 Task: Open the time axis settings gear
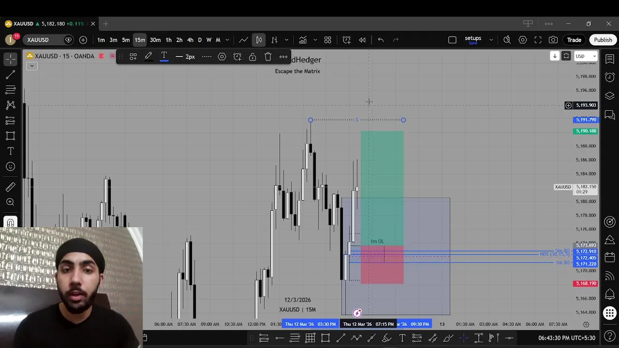[586, 324]
